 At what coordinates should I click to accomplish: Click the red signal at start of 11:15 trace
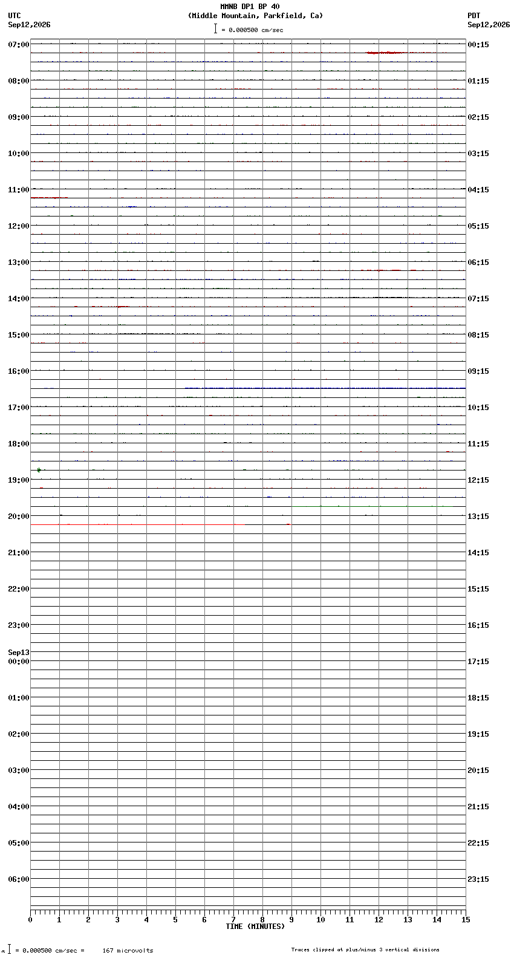(48, 198)
